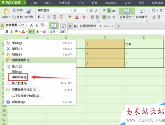Choose 删除(D) in context menu

tap(40, 72)
